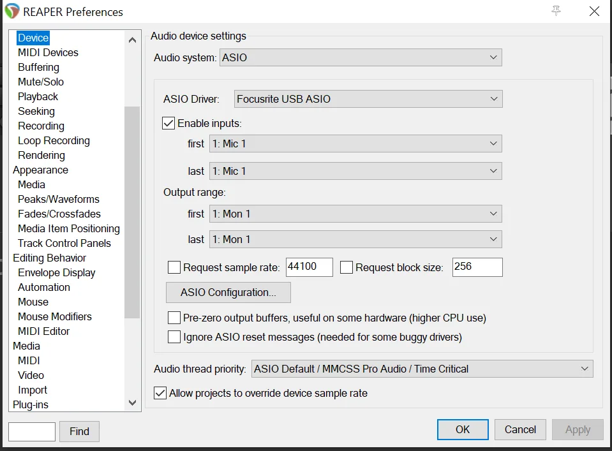Toggle Allow projects to override sample rate
612x451 pixels.
coord(161,393)
